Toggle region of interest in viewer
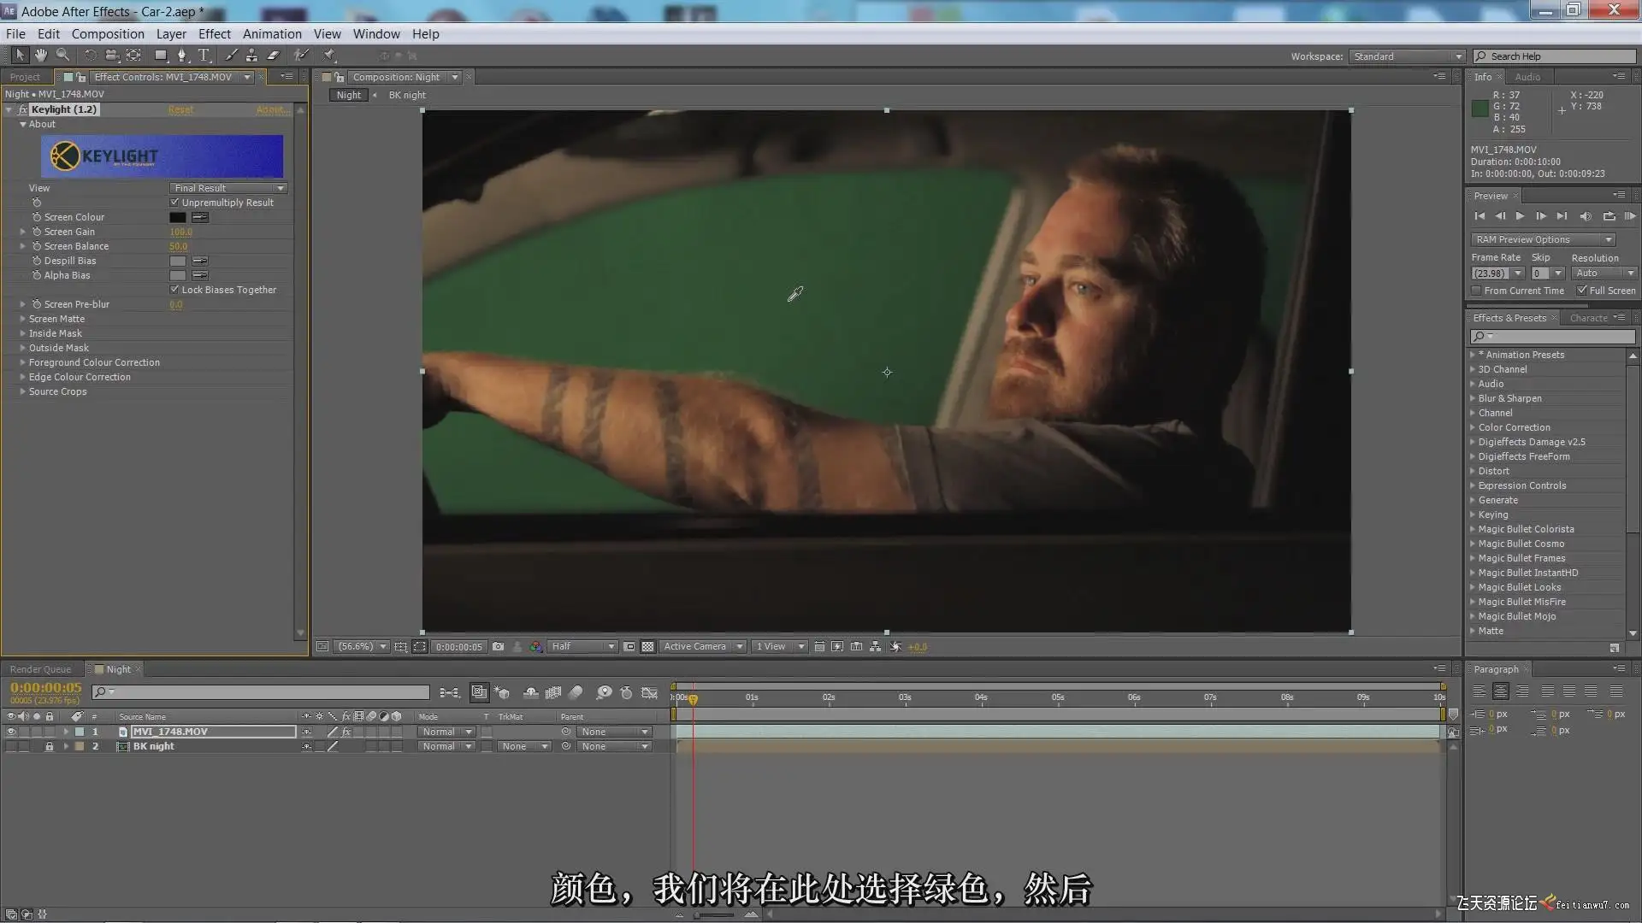 pos(629,647)
